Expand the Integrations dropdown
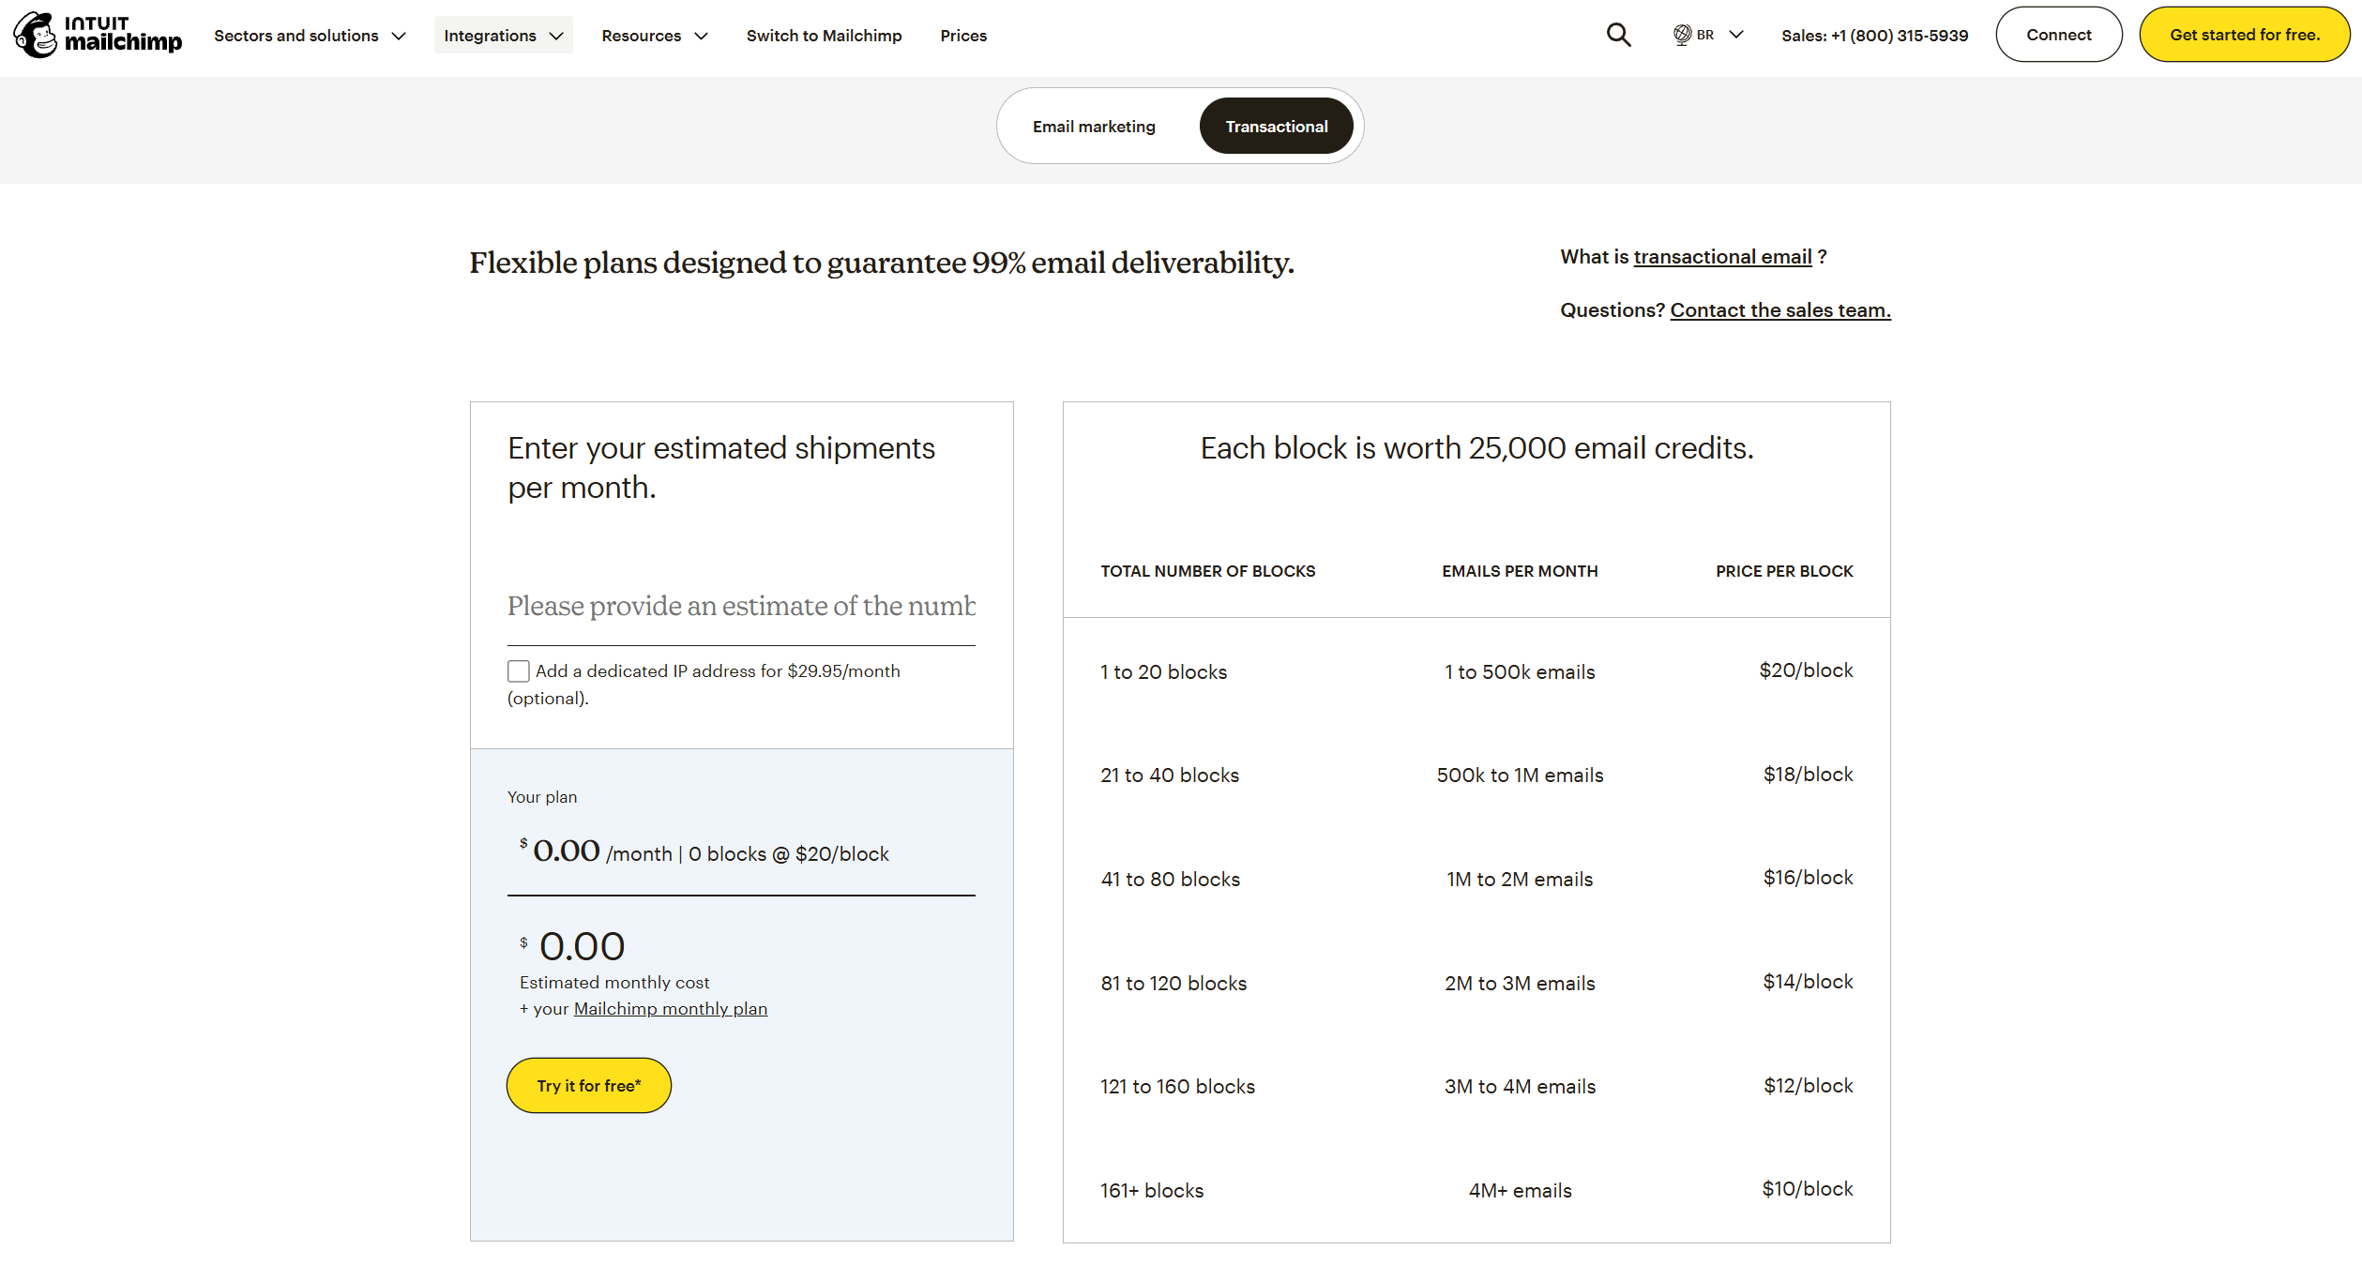The width and height of the screenshot is (2362, 1265). coord(503,35)
